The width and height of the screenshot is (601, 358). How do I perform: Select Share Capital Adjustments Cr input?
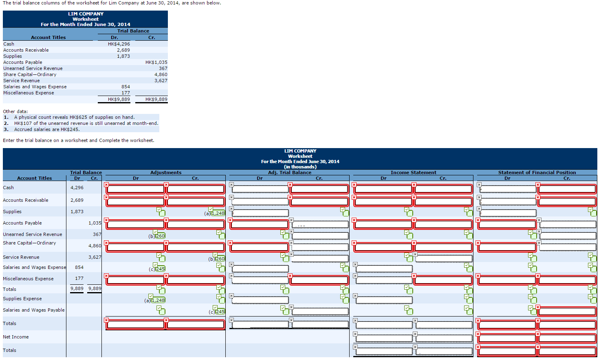click(195, 247)
